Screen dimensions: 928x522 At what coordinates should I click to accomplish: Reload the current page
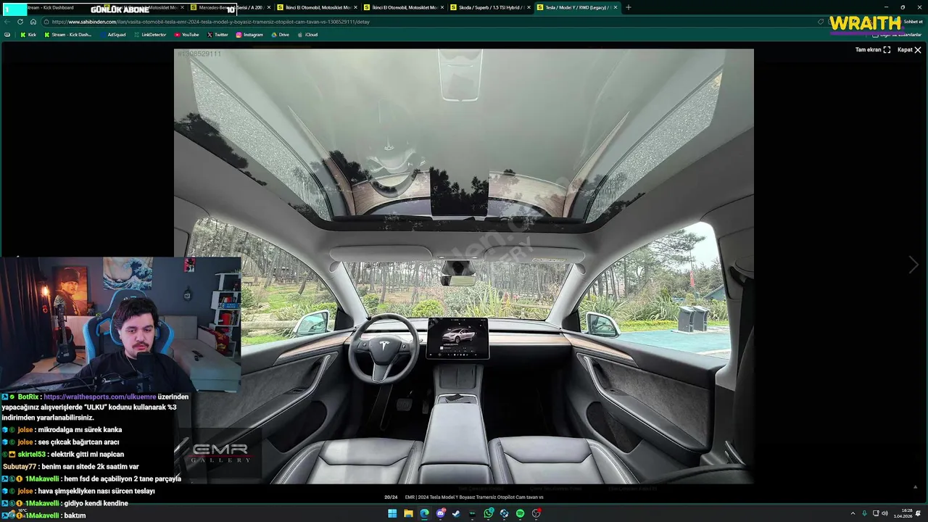[x=20, y=22]
